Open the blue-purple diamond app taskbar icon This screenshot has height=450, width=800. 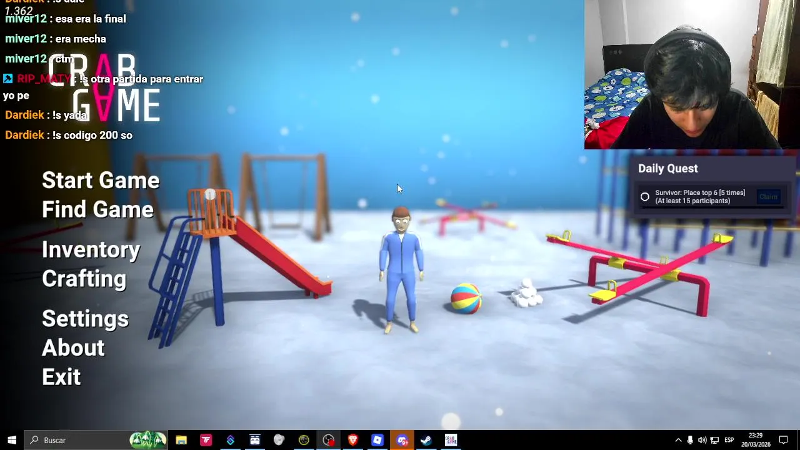pyautogui.click(x=230, y=440)
